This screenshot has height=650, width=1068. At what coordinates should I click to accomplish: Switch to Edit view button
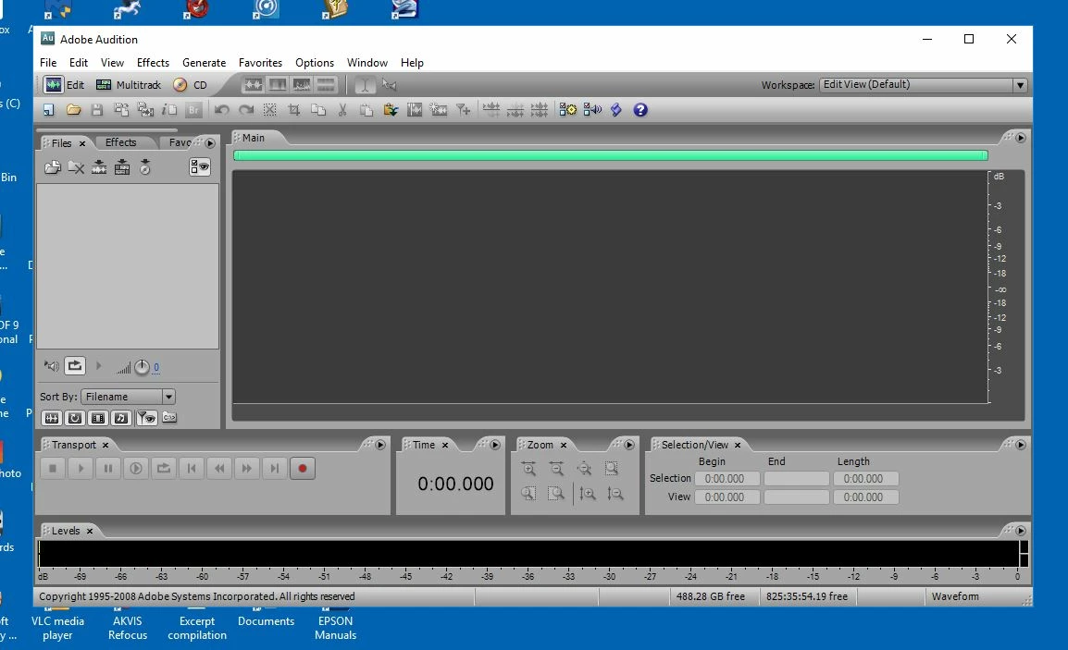point(63,85)
